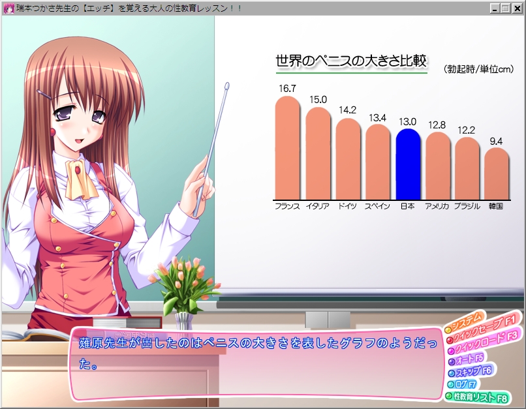This screenshot has height=409, width=526.
Task: Click the 韓国 bar label
Action: [496, 206]
